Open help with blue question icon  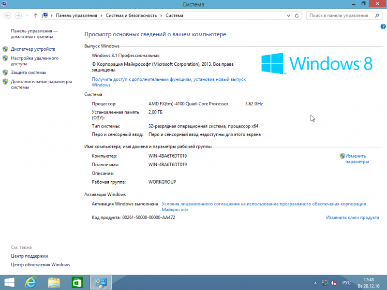pos(383,27)
